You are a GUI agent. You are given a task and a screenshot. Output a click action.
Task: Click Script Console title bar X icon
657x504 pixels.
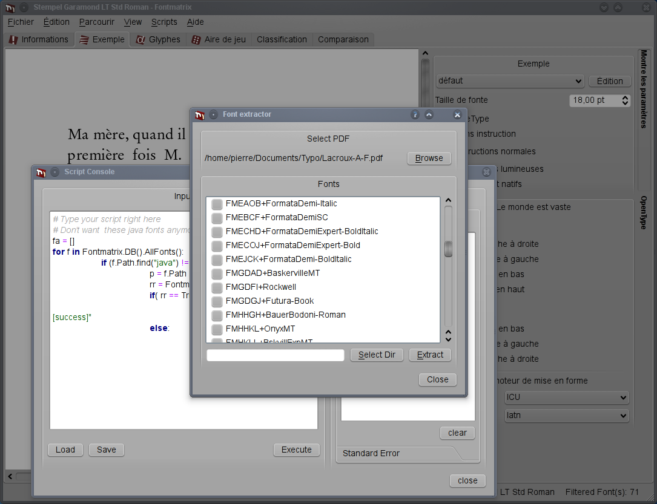[x=486, y=172]
